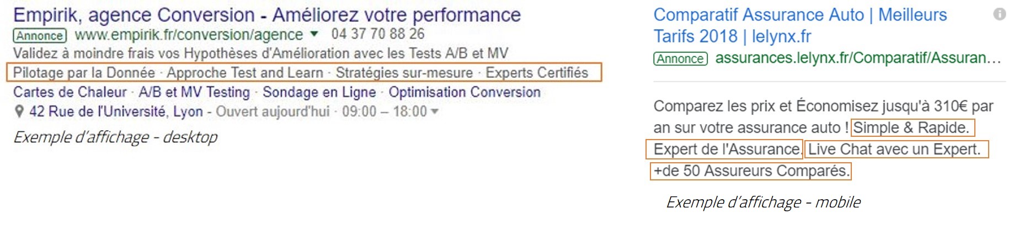Image resolution: width=1019 pixels, height=240 pixels.
Task: Click the green Annonce badge beside empirik.fr
Action: [40, 36]
